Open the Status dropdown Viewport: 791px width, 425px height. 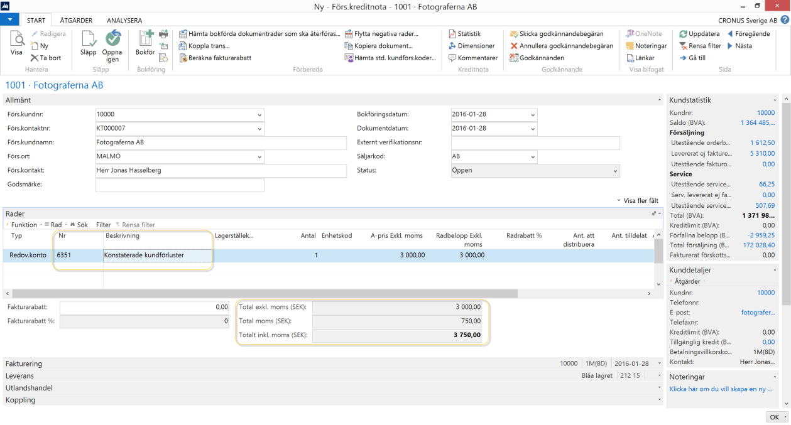click(614, 170)
